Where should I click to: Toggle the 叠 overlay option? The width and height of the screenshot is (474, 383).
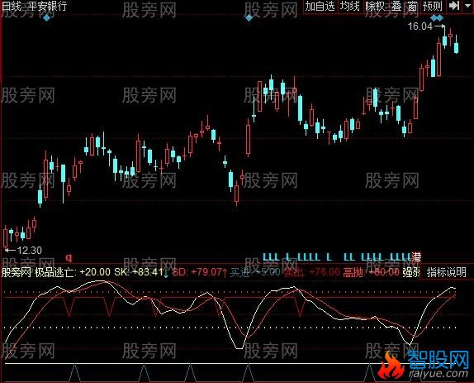(x=396, y=6)
